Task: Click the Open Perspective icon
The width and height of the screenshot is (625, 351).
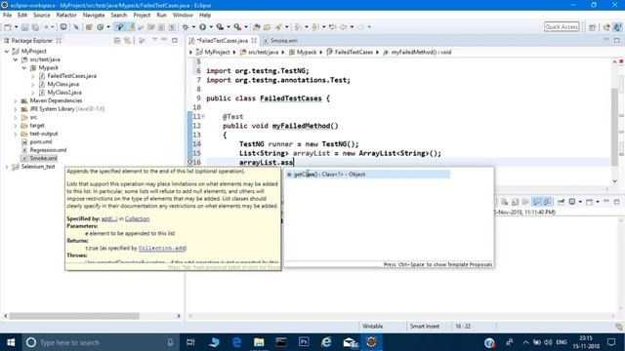Action: (593, 27)
